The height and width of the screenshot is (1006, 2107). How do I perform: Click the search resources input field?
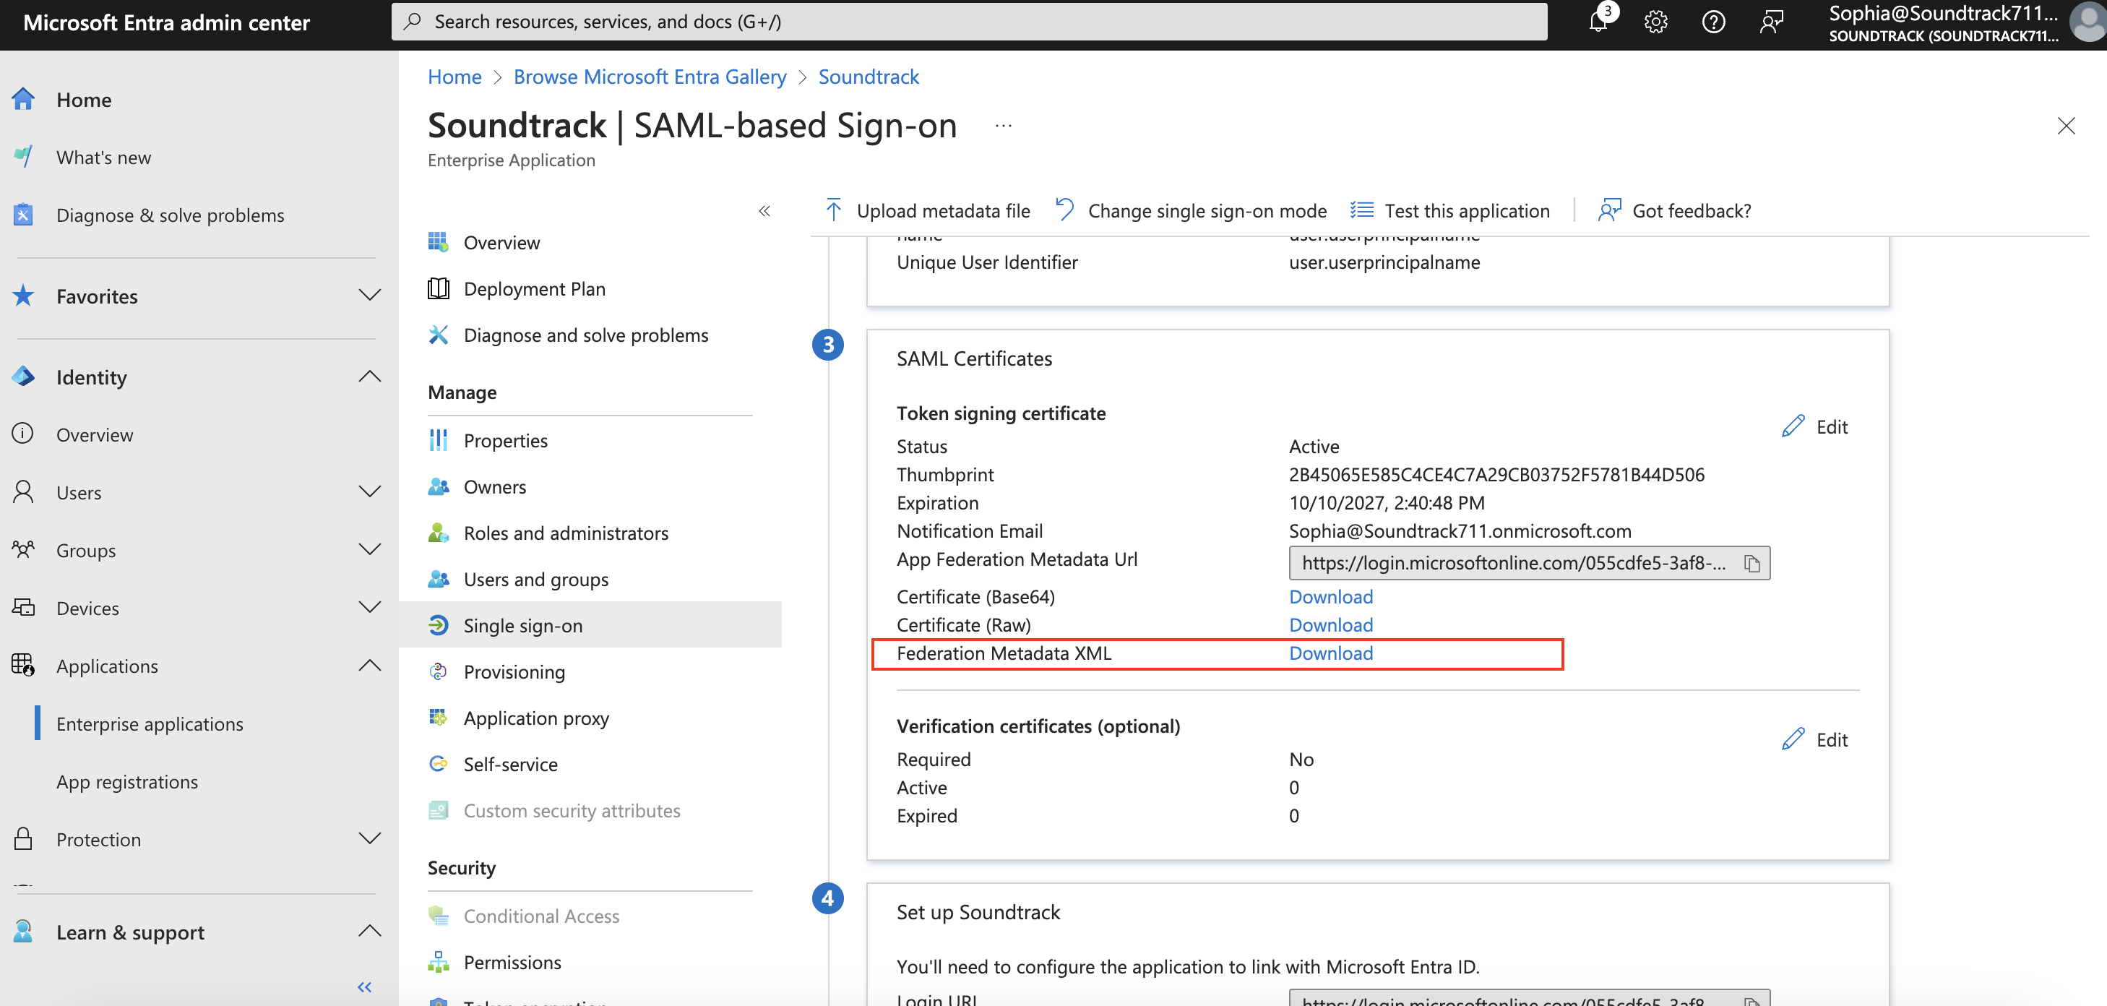969,21
